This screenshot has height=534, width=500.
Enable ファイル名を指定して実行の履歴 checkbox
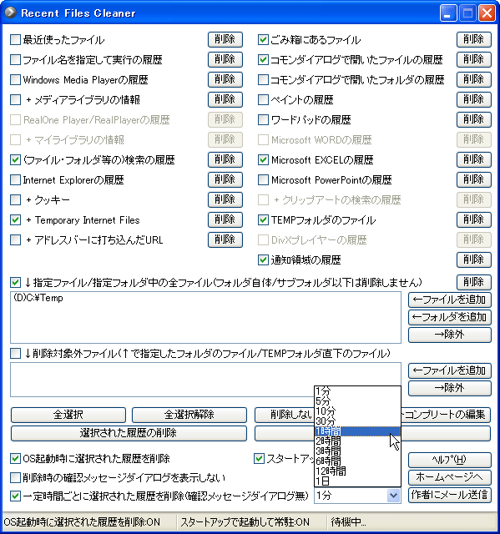pos(15,60)
